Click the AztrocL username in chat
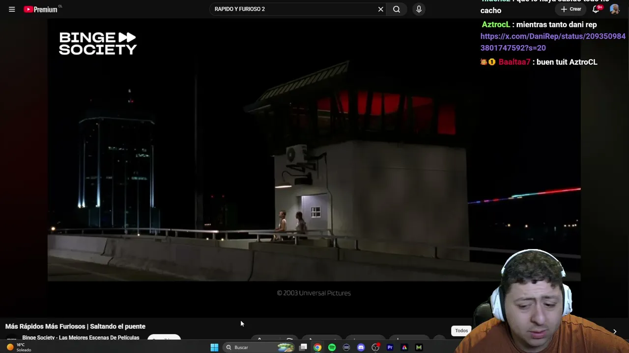 coord(496,25)
